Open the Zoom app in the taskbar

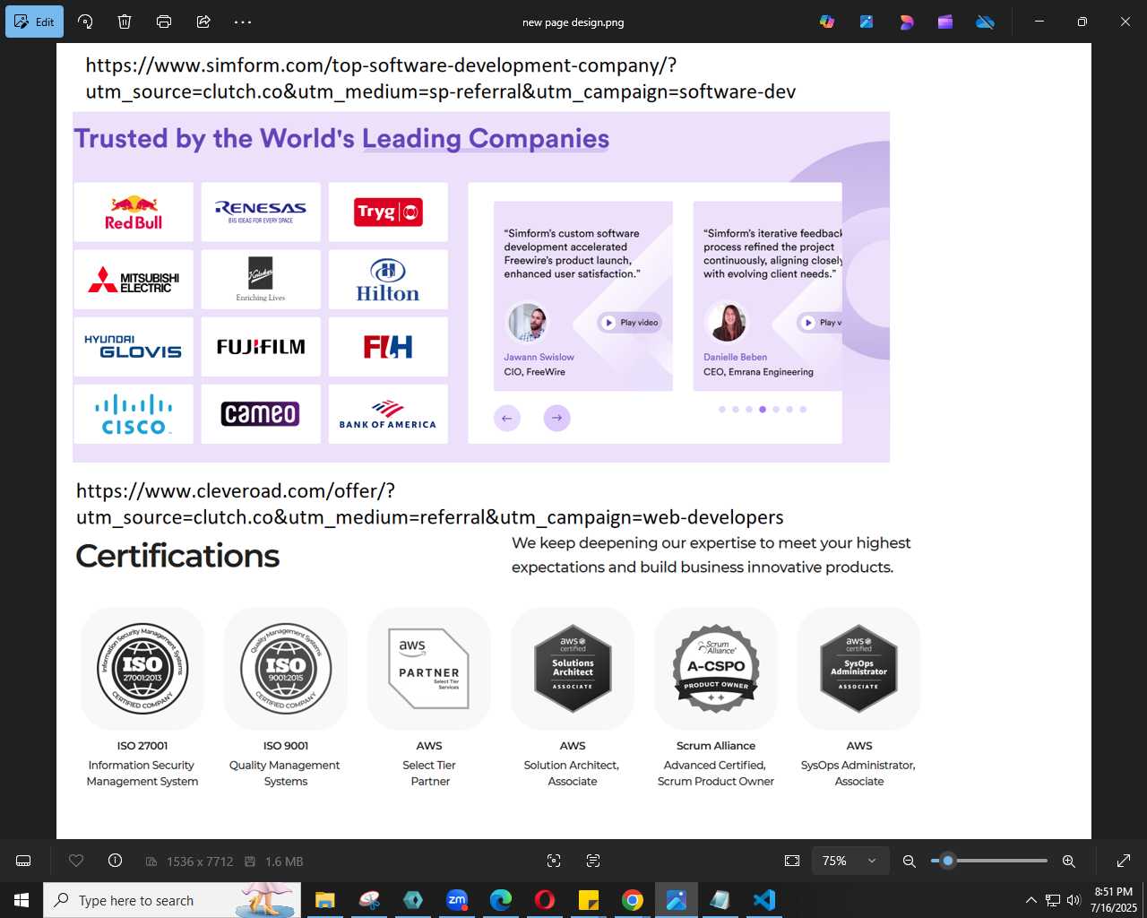(x=457, y=900)
